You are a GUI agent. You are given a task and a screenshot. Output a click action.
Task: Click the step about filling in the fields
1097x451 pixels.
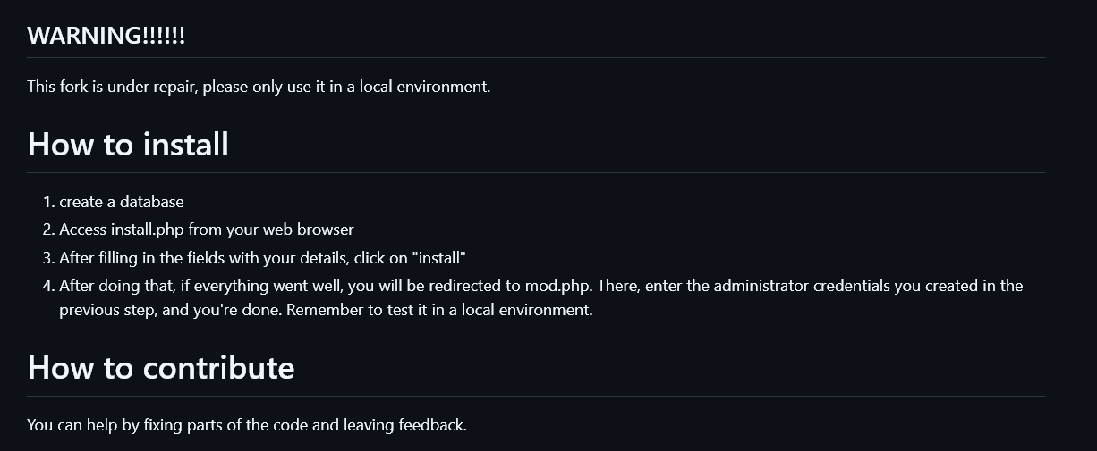pyautogui.click(x=263, y=258)
